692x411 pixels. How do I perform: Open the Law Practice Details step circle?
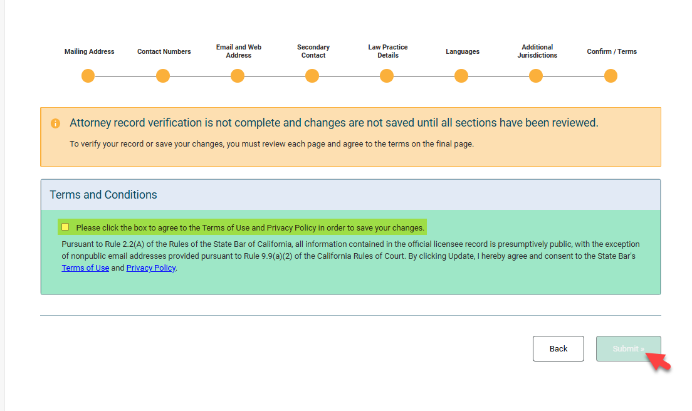(x=387, y=76)
